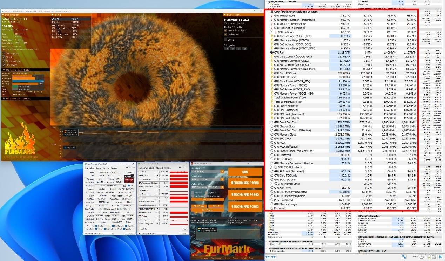Click the BIOS version share/export icon
This screenshot has width=445, height=261.
tap(124, 185)
